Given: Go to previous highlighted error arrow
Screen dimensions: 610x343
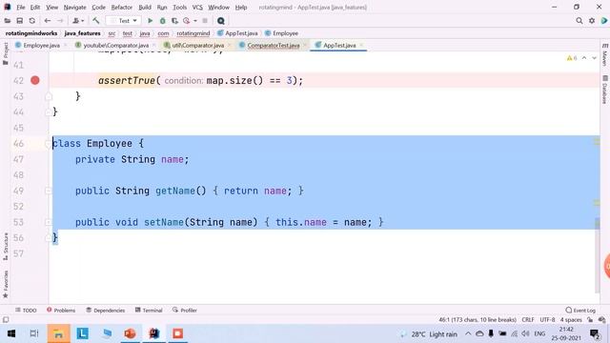Looking at the screenshot, I should pyautogui.click(x=584, y=58).
